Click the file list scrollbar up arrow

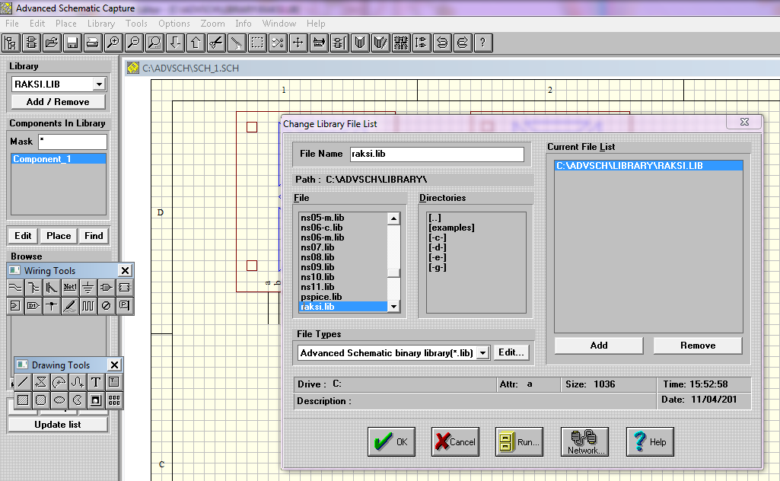click(393, 218)
